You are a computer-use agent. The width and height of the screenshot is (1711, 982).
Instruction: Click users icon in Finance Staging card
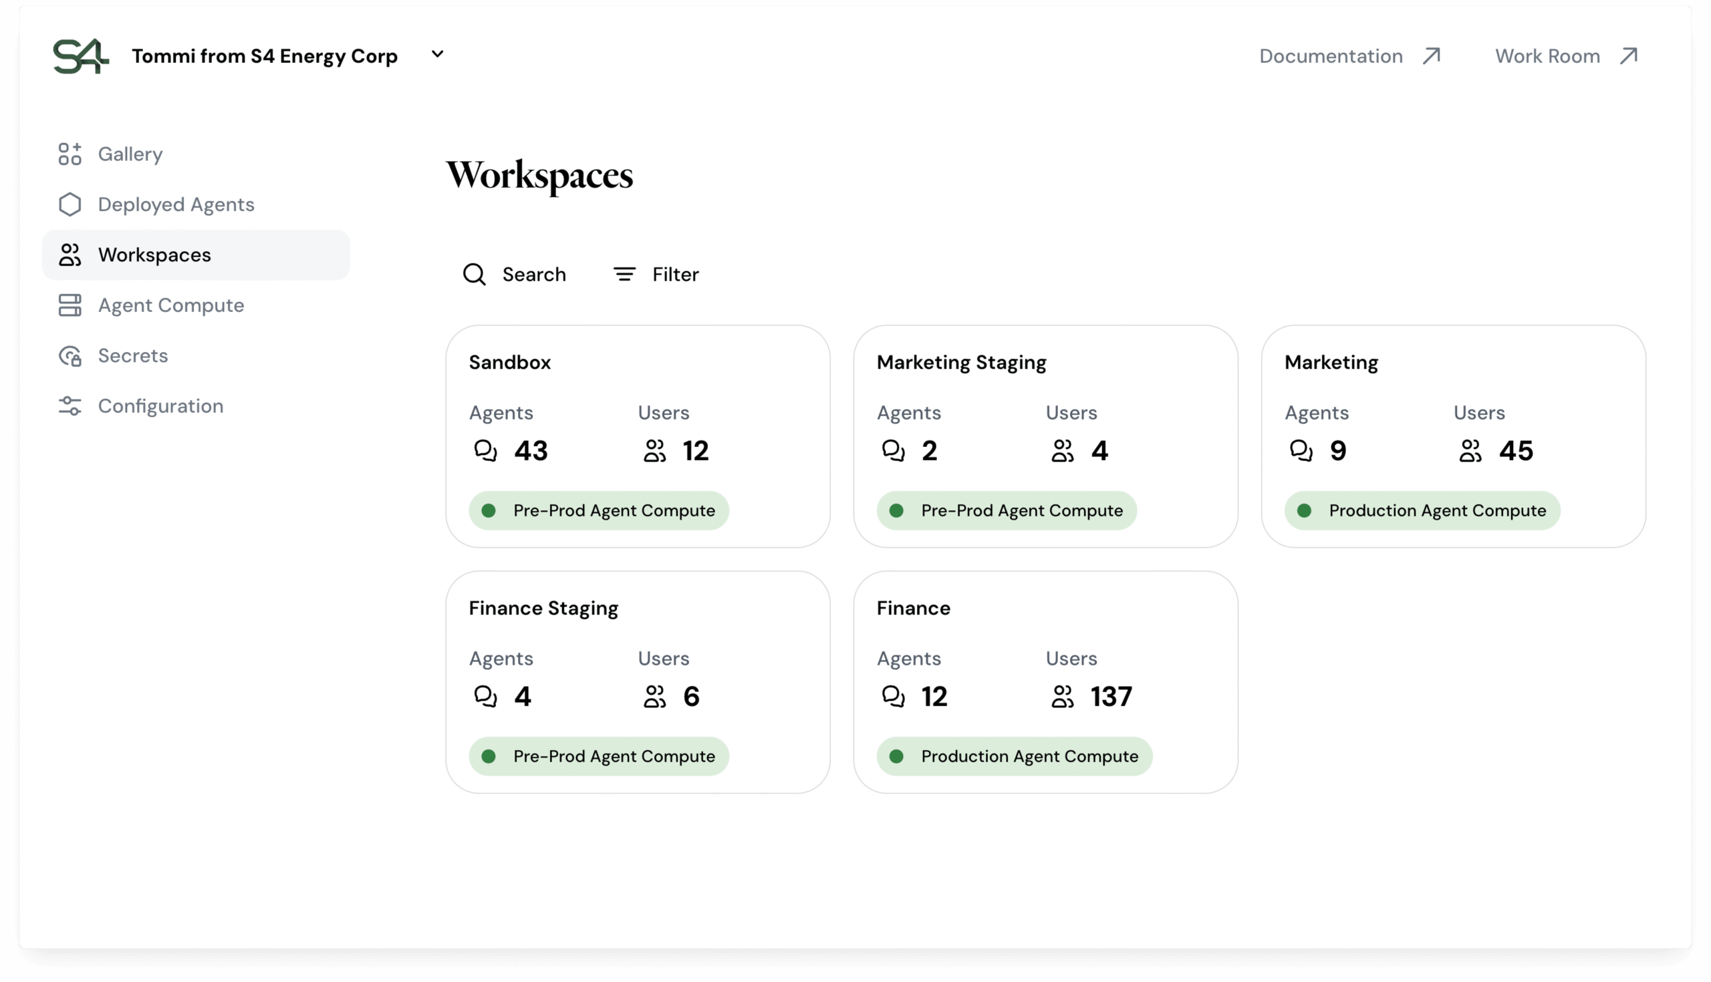tap(654, 695)
